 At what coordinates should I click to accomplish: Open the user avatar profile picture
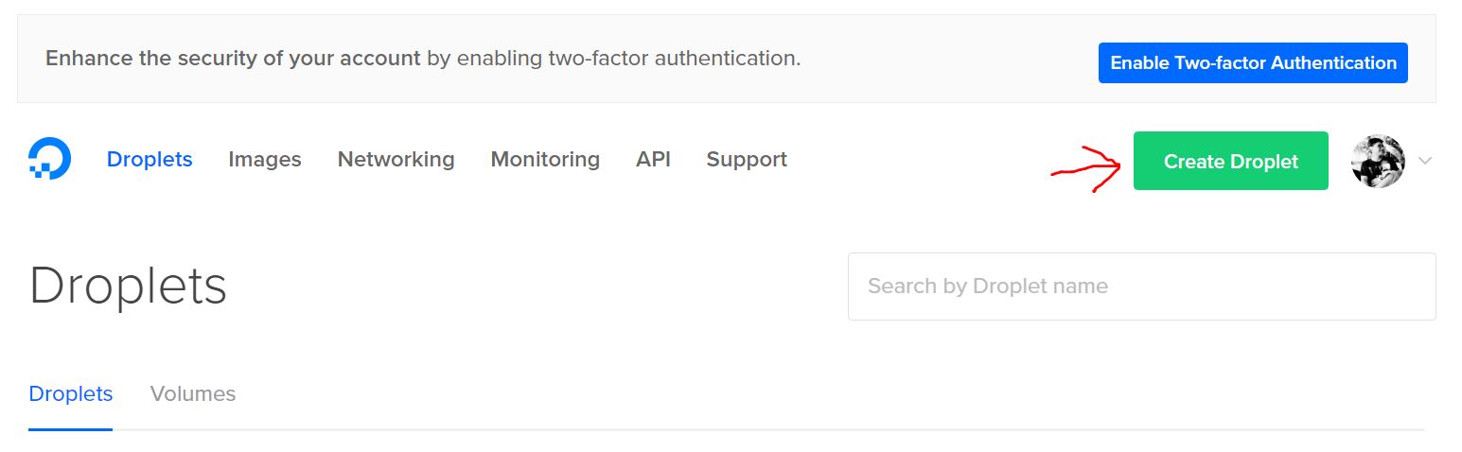1378,161
